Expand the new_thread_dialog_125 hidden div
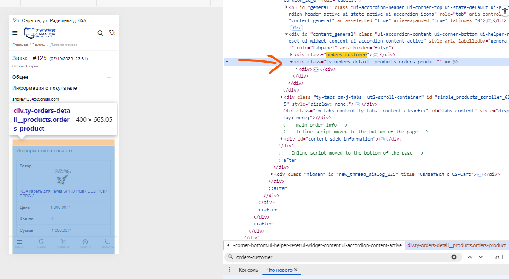This screenshot has width=509, height=279. tap(272, 174)
